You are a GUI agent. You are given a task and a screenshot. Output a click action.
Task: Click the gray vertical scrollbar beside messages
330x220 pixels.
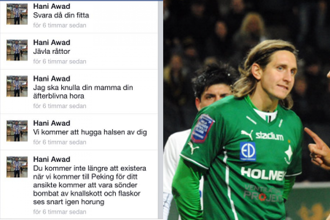point(160,110)
